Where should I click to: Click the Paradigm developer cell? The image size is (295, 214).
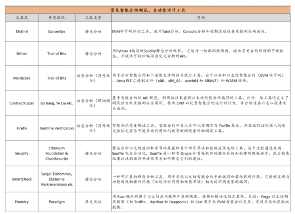point(57,202)
